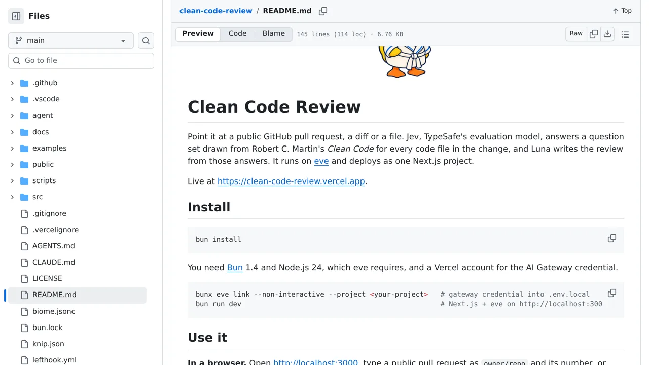
Task: Expand the .github folder chevron
Action: 12,83
